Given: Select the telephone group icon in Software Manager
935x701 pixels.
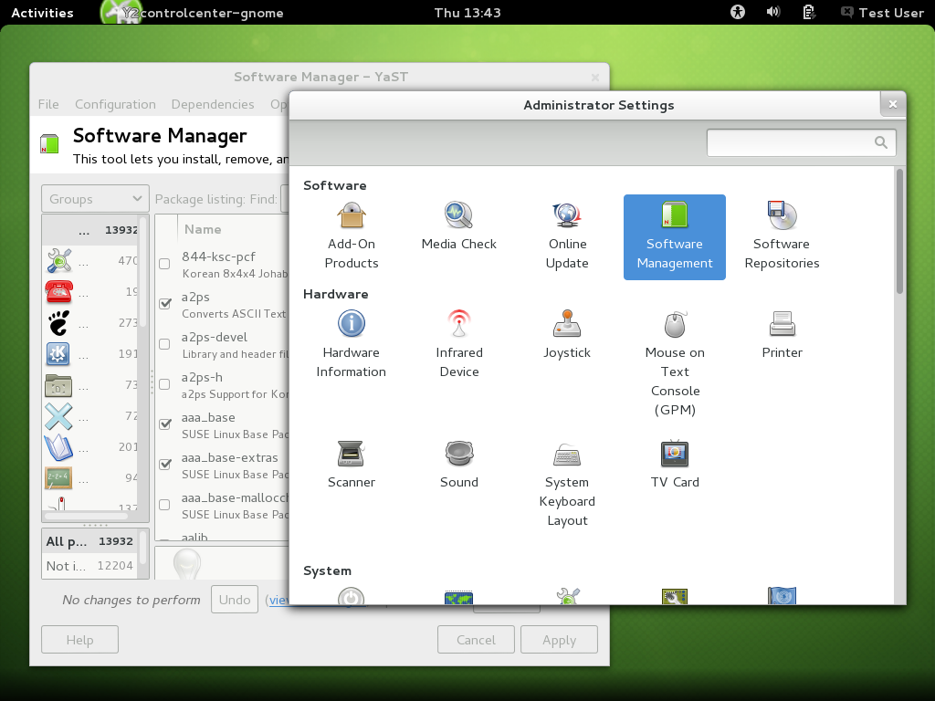Looking at the screenshot, I should tap(58, 292).
